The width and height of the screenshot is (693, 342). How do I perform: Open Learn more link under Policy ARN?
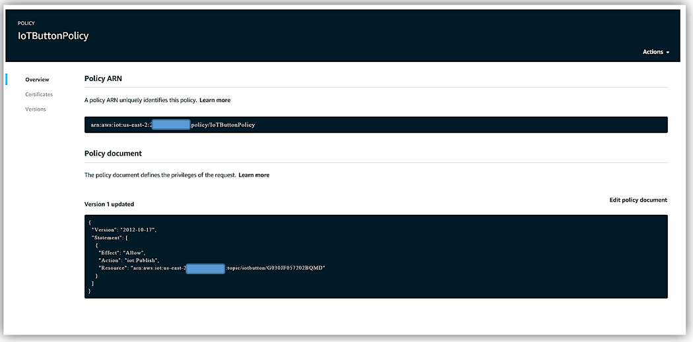(x=214, y=100)
